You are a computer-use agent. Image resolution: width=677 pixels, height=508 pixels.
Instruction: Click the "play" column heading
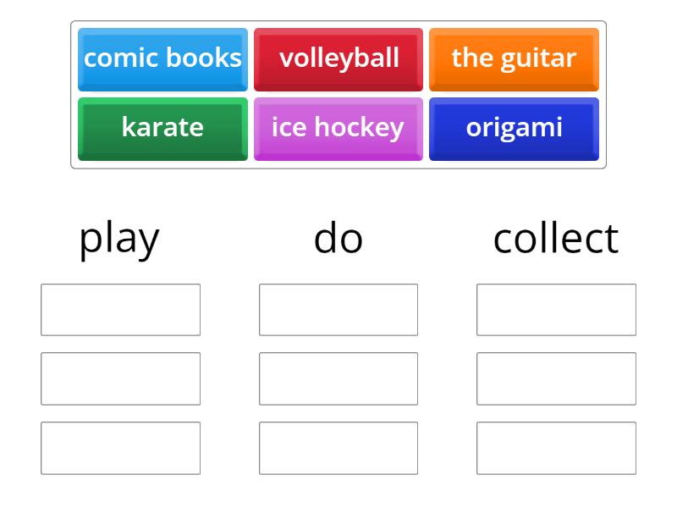tap(118, 238)
